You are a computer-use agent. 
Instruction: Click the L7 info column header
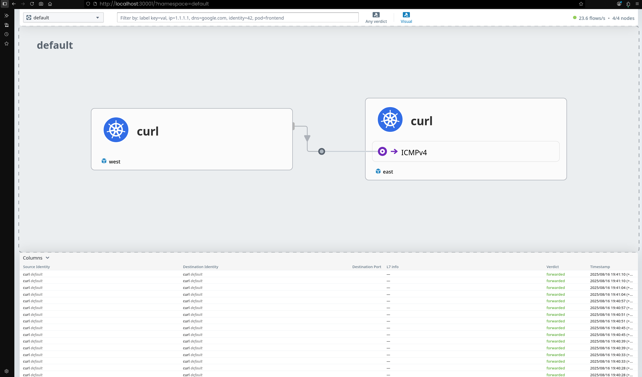[392, 267]
